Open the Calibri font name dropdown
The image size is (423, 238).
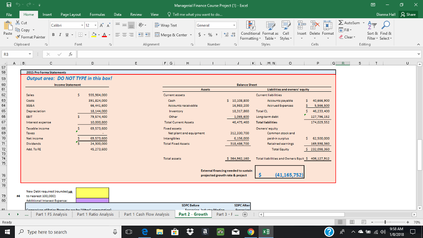82,25
